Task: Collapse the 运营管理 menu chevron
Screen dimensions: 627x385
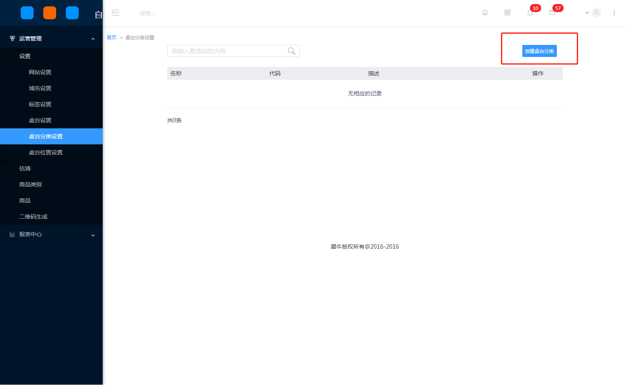Action: (93, 39)
